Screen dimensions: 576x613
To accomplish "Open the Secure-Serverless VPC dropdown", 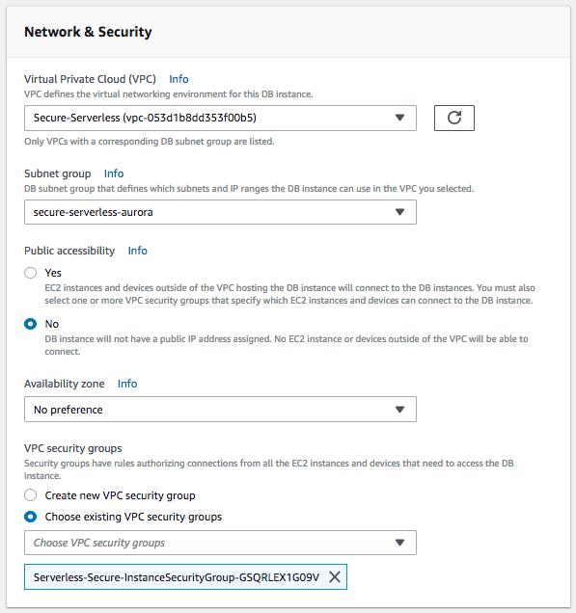I will 220,118.
